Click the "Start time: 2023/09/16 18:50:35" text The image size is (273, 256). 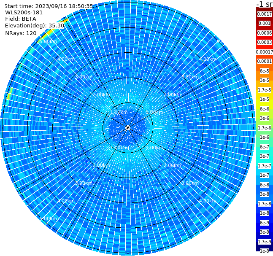(49, 6)
